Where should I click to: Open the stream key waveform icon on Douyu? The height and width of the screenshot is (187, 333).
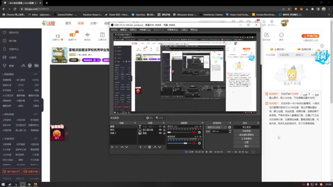click(x=87, y=35)
